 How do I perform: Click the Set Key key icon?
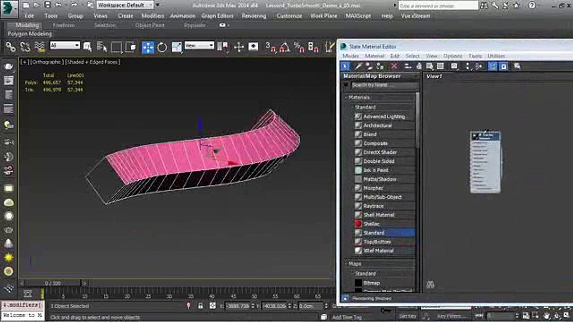385,310
